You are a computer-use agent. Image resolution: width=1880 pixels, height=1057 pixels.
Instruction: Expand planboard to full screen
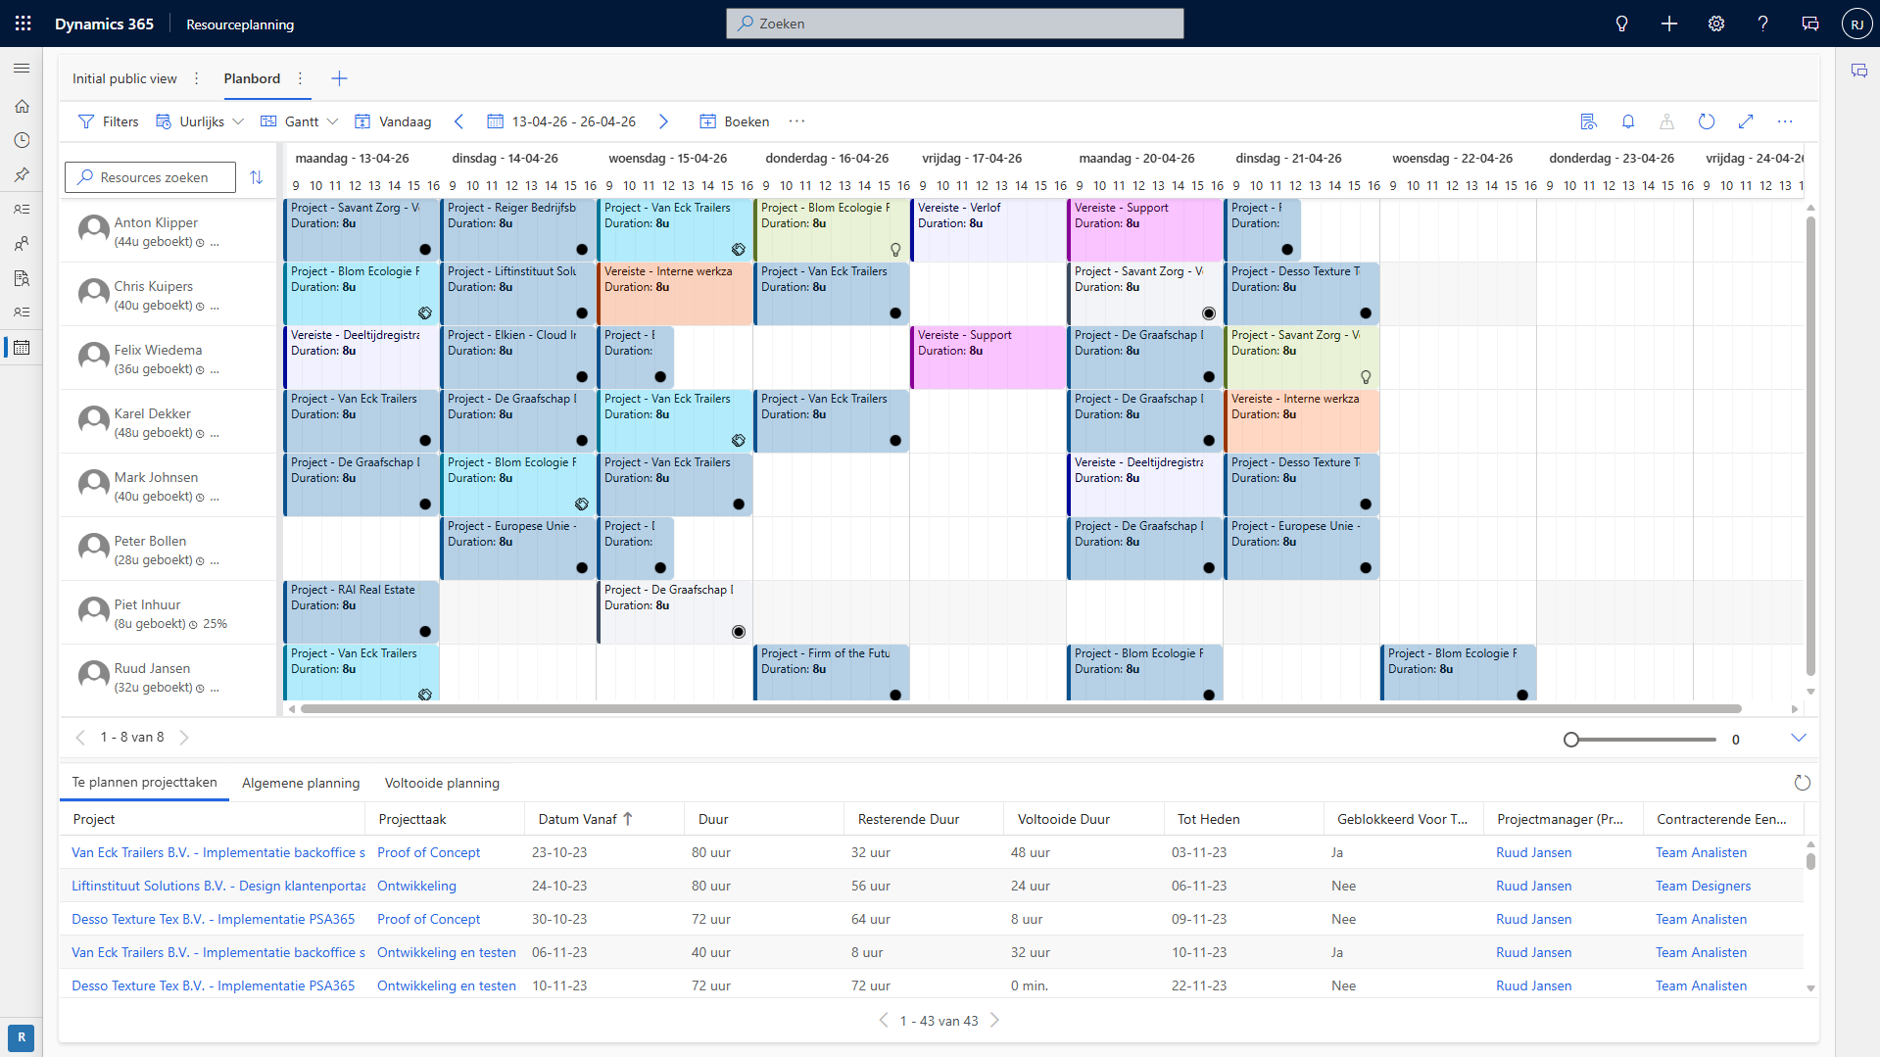click(x=1745, y=121)
